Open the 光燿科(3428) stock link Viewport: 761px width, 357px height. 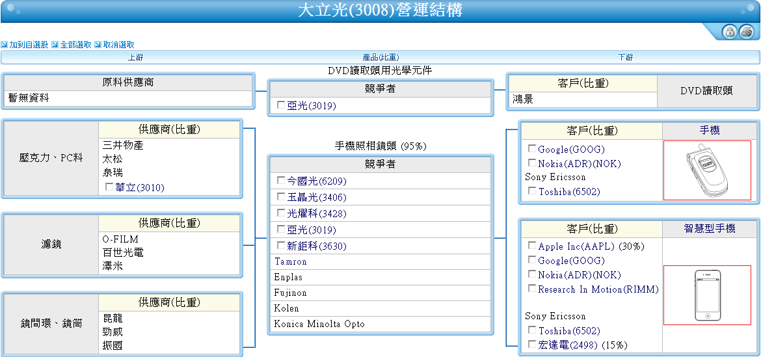tap(317, 213)
